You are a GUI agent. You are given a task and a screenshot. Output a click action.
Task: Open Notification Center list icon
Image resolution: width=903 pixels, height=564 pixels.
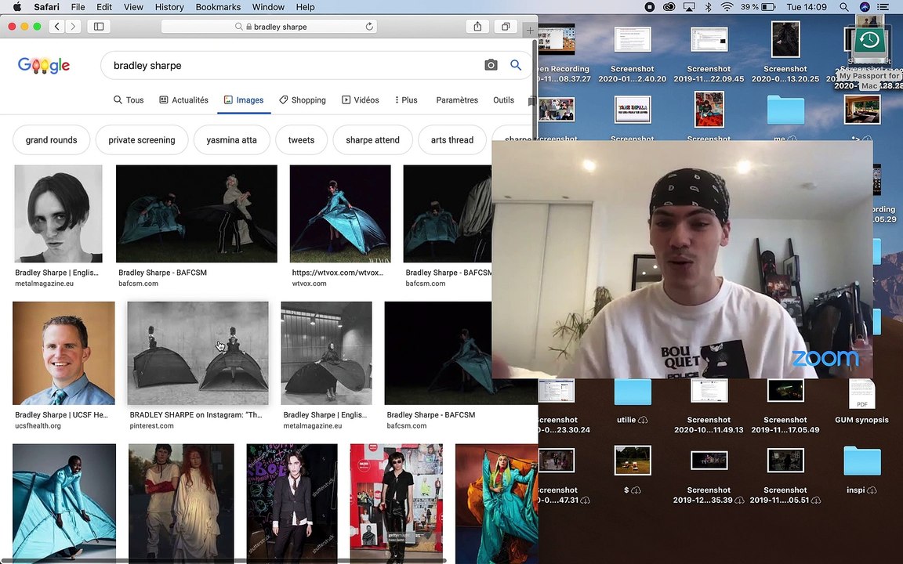(883, 7)
